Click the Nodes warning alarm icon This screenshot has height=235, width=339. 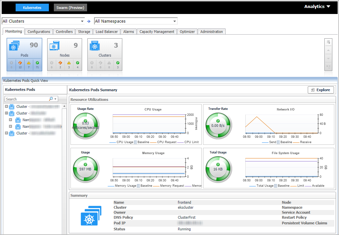point(69,63)
